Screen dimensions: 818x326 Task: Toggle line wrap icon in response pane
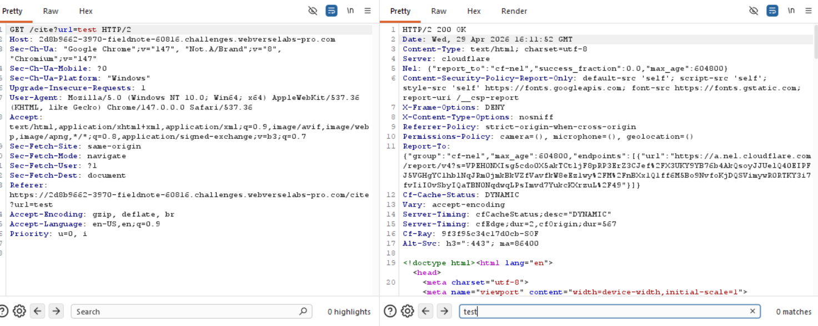pos(772,11)
